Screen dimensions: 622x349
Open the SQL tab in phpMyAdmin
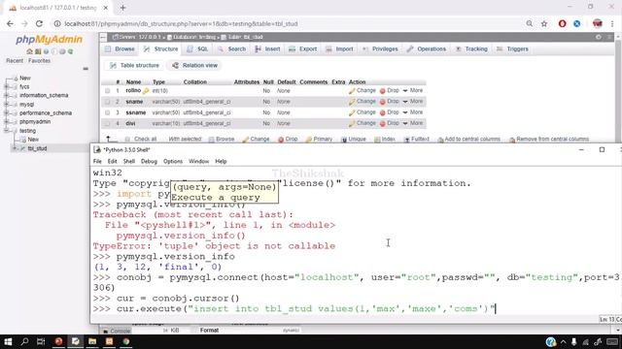[x=197, y=49]
